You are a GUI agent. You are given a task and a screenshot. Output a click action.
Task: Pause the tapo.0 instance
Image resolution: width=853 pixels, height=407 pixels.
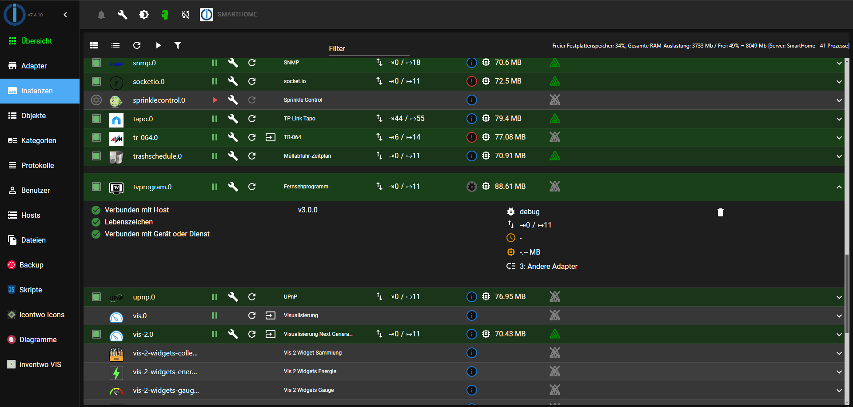pos(215,119)
